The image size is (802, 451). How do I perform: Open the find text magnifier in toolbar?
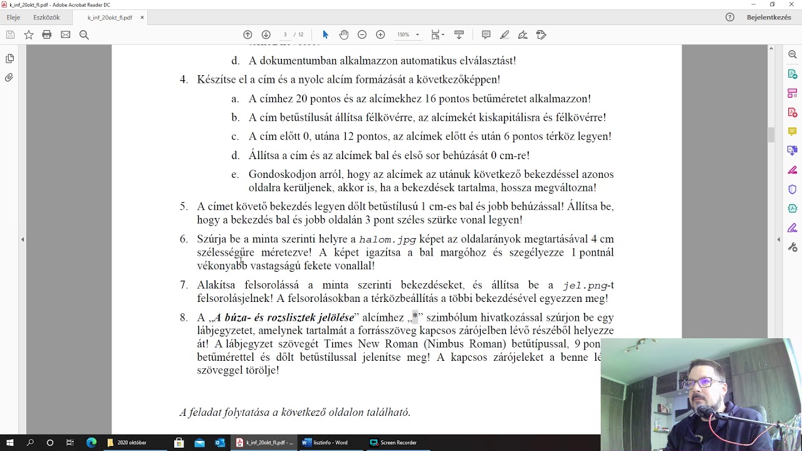pos(84,35)
